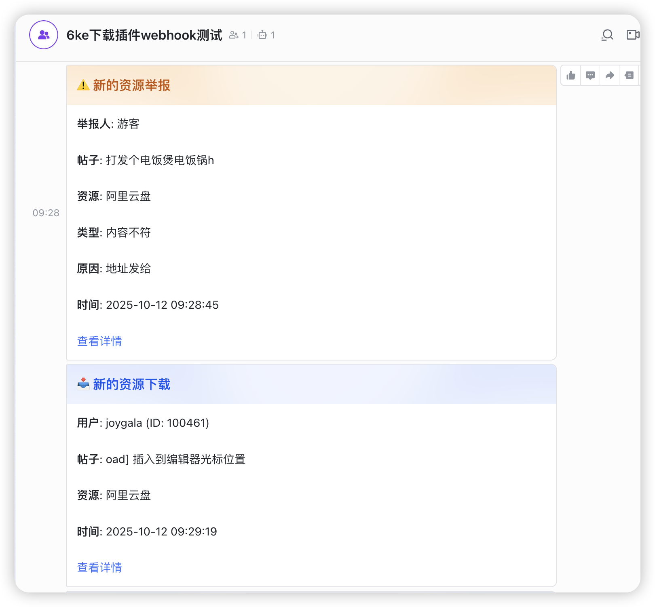Reply using the comment bubble icon
This screenshot has width=655, height=607.
pyautogui.click(x=590, y=75)
